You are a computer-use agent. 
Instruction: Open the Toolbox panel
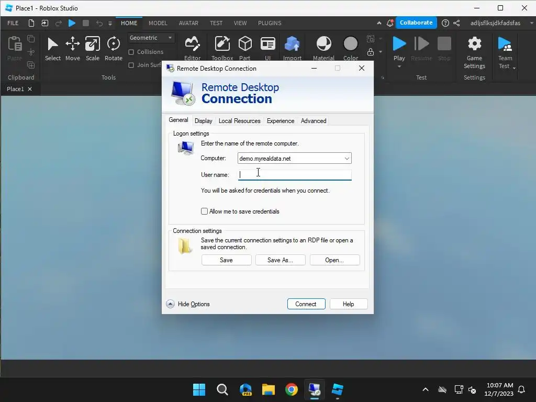click(x=222, y=48)
